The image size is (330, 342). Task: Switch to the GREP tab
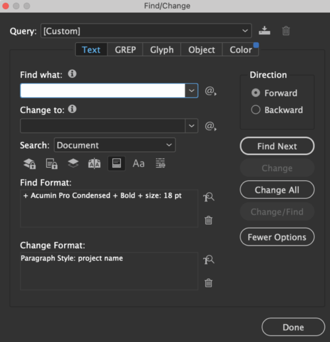tap(125, 50)
